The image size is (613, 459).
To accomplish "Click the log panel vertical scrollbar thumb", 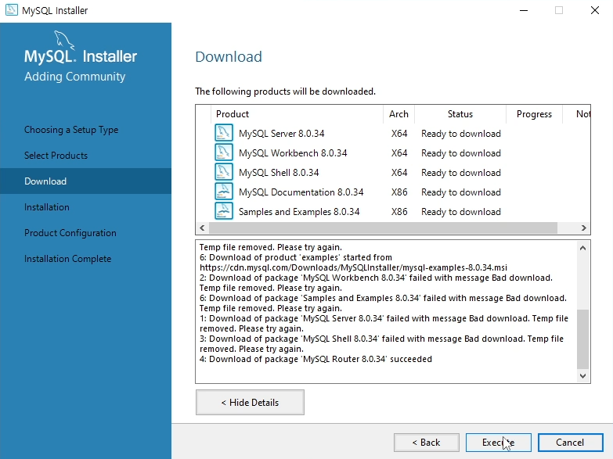I will (x=582, y=339).
